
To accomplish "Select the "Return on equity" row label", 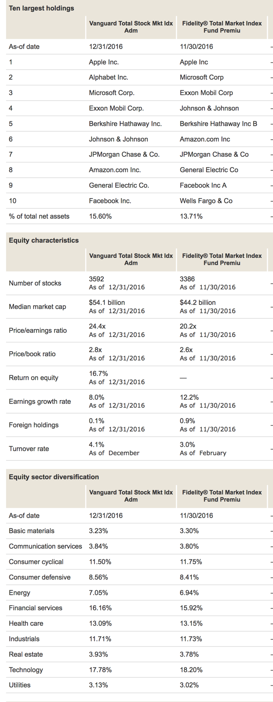I will (x=34, y=378).
